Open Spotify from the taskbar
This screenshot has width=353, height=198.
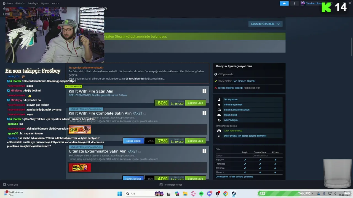pyautogui.click(x=201, y=194)
